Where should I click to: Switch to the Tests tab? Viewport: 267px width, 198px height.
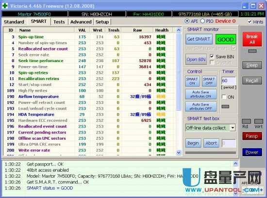click(59, 22)
